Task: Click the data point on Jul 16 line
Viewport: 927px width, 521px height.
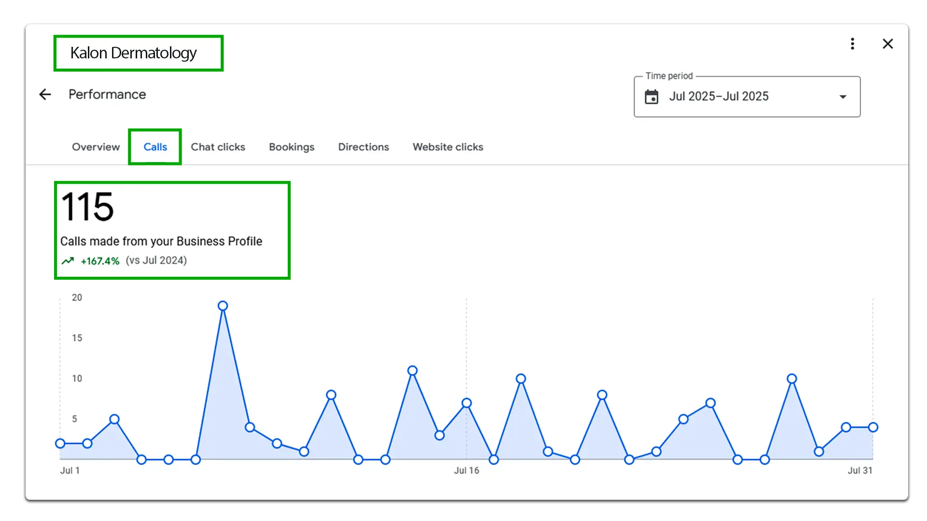Action: pyautogui.click(x=466, y=403)
